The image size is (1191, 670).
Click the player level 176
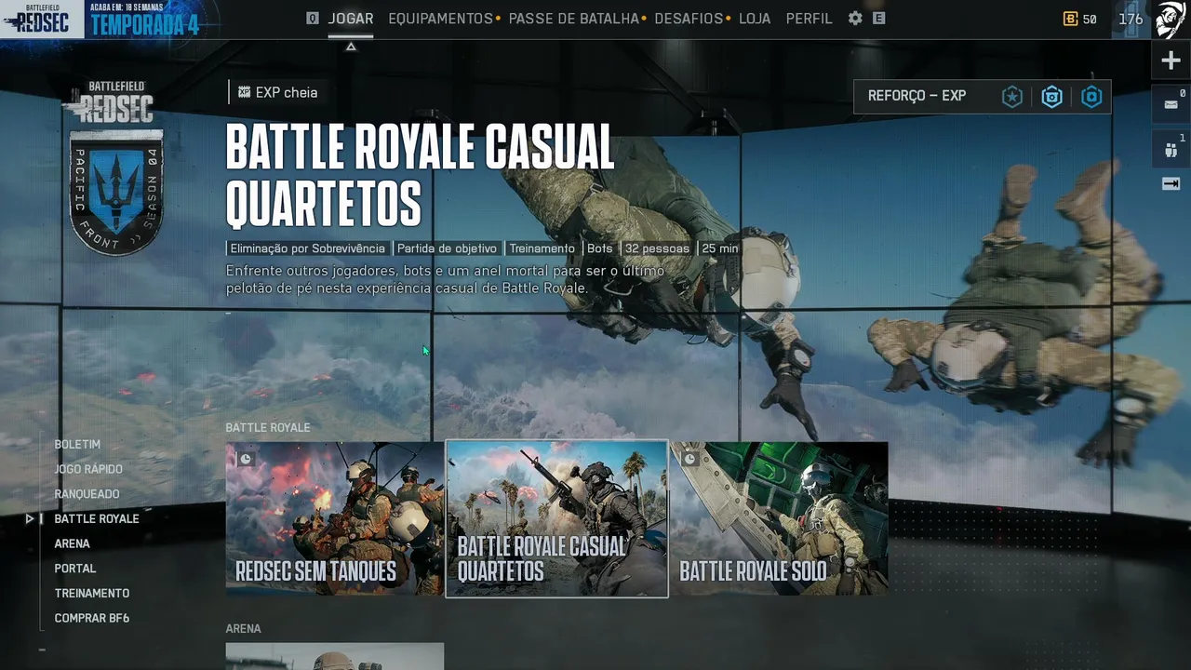point(1131,19)
